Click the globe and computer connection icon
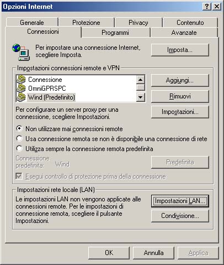 tap(21, 52)
